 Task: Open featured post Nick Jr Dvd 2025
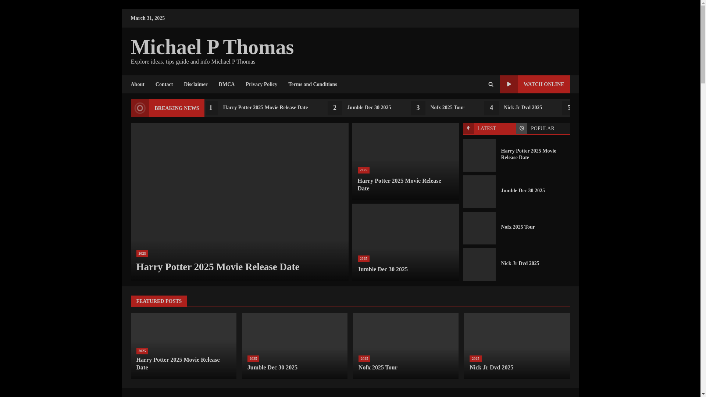coord(491,368)
